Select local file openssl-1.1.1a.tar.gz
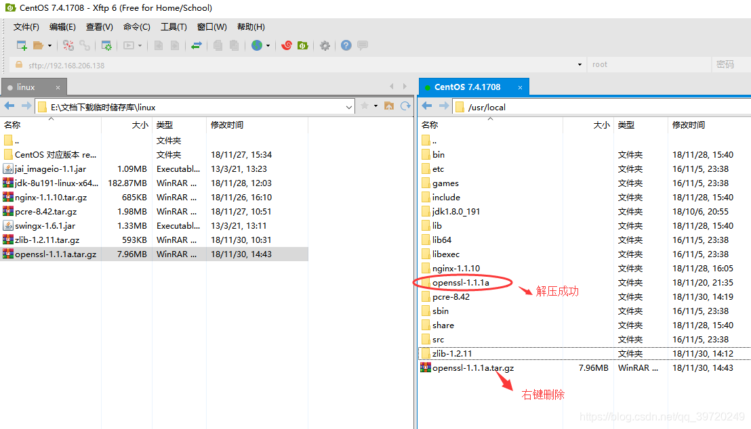This screenshot has width=751, height=429. [56, 254]
